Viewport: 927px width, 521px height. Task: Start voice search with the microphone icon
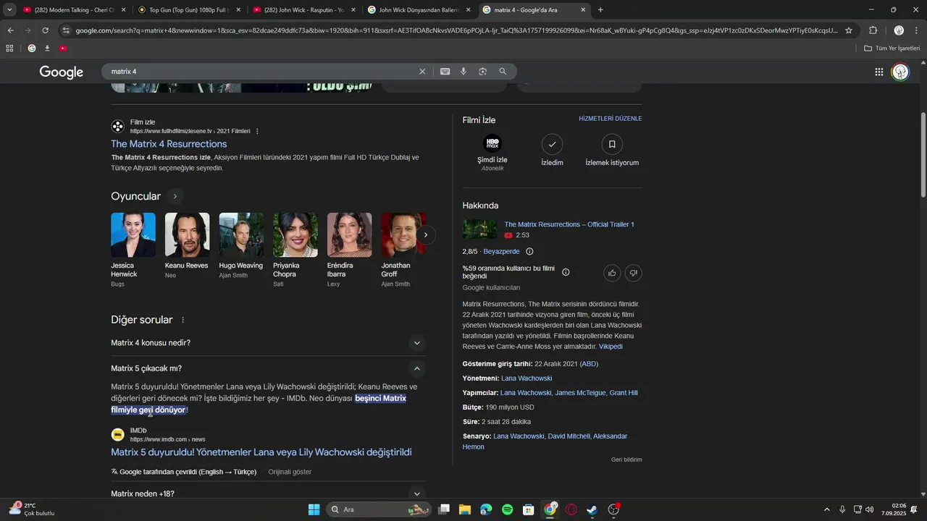463,72
